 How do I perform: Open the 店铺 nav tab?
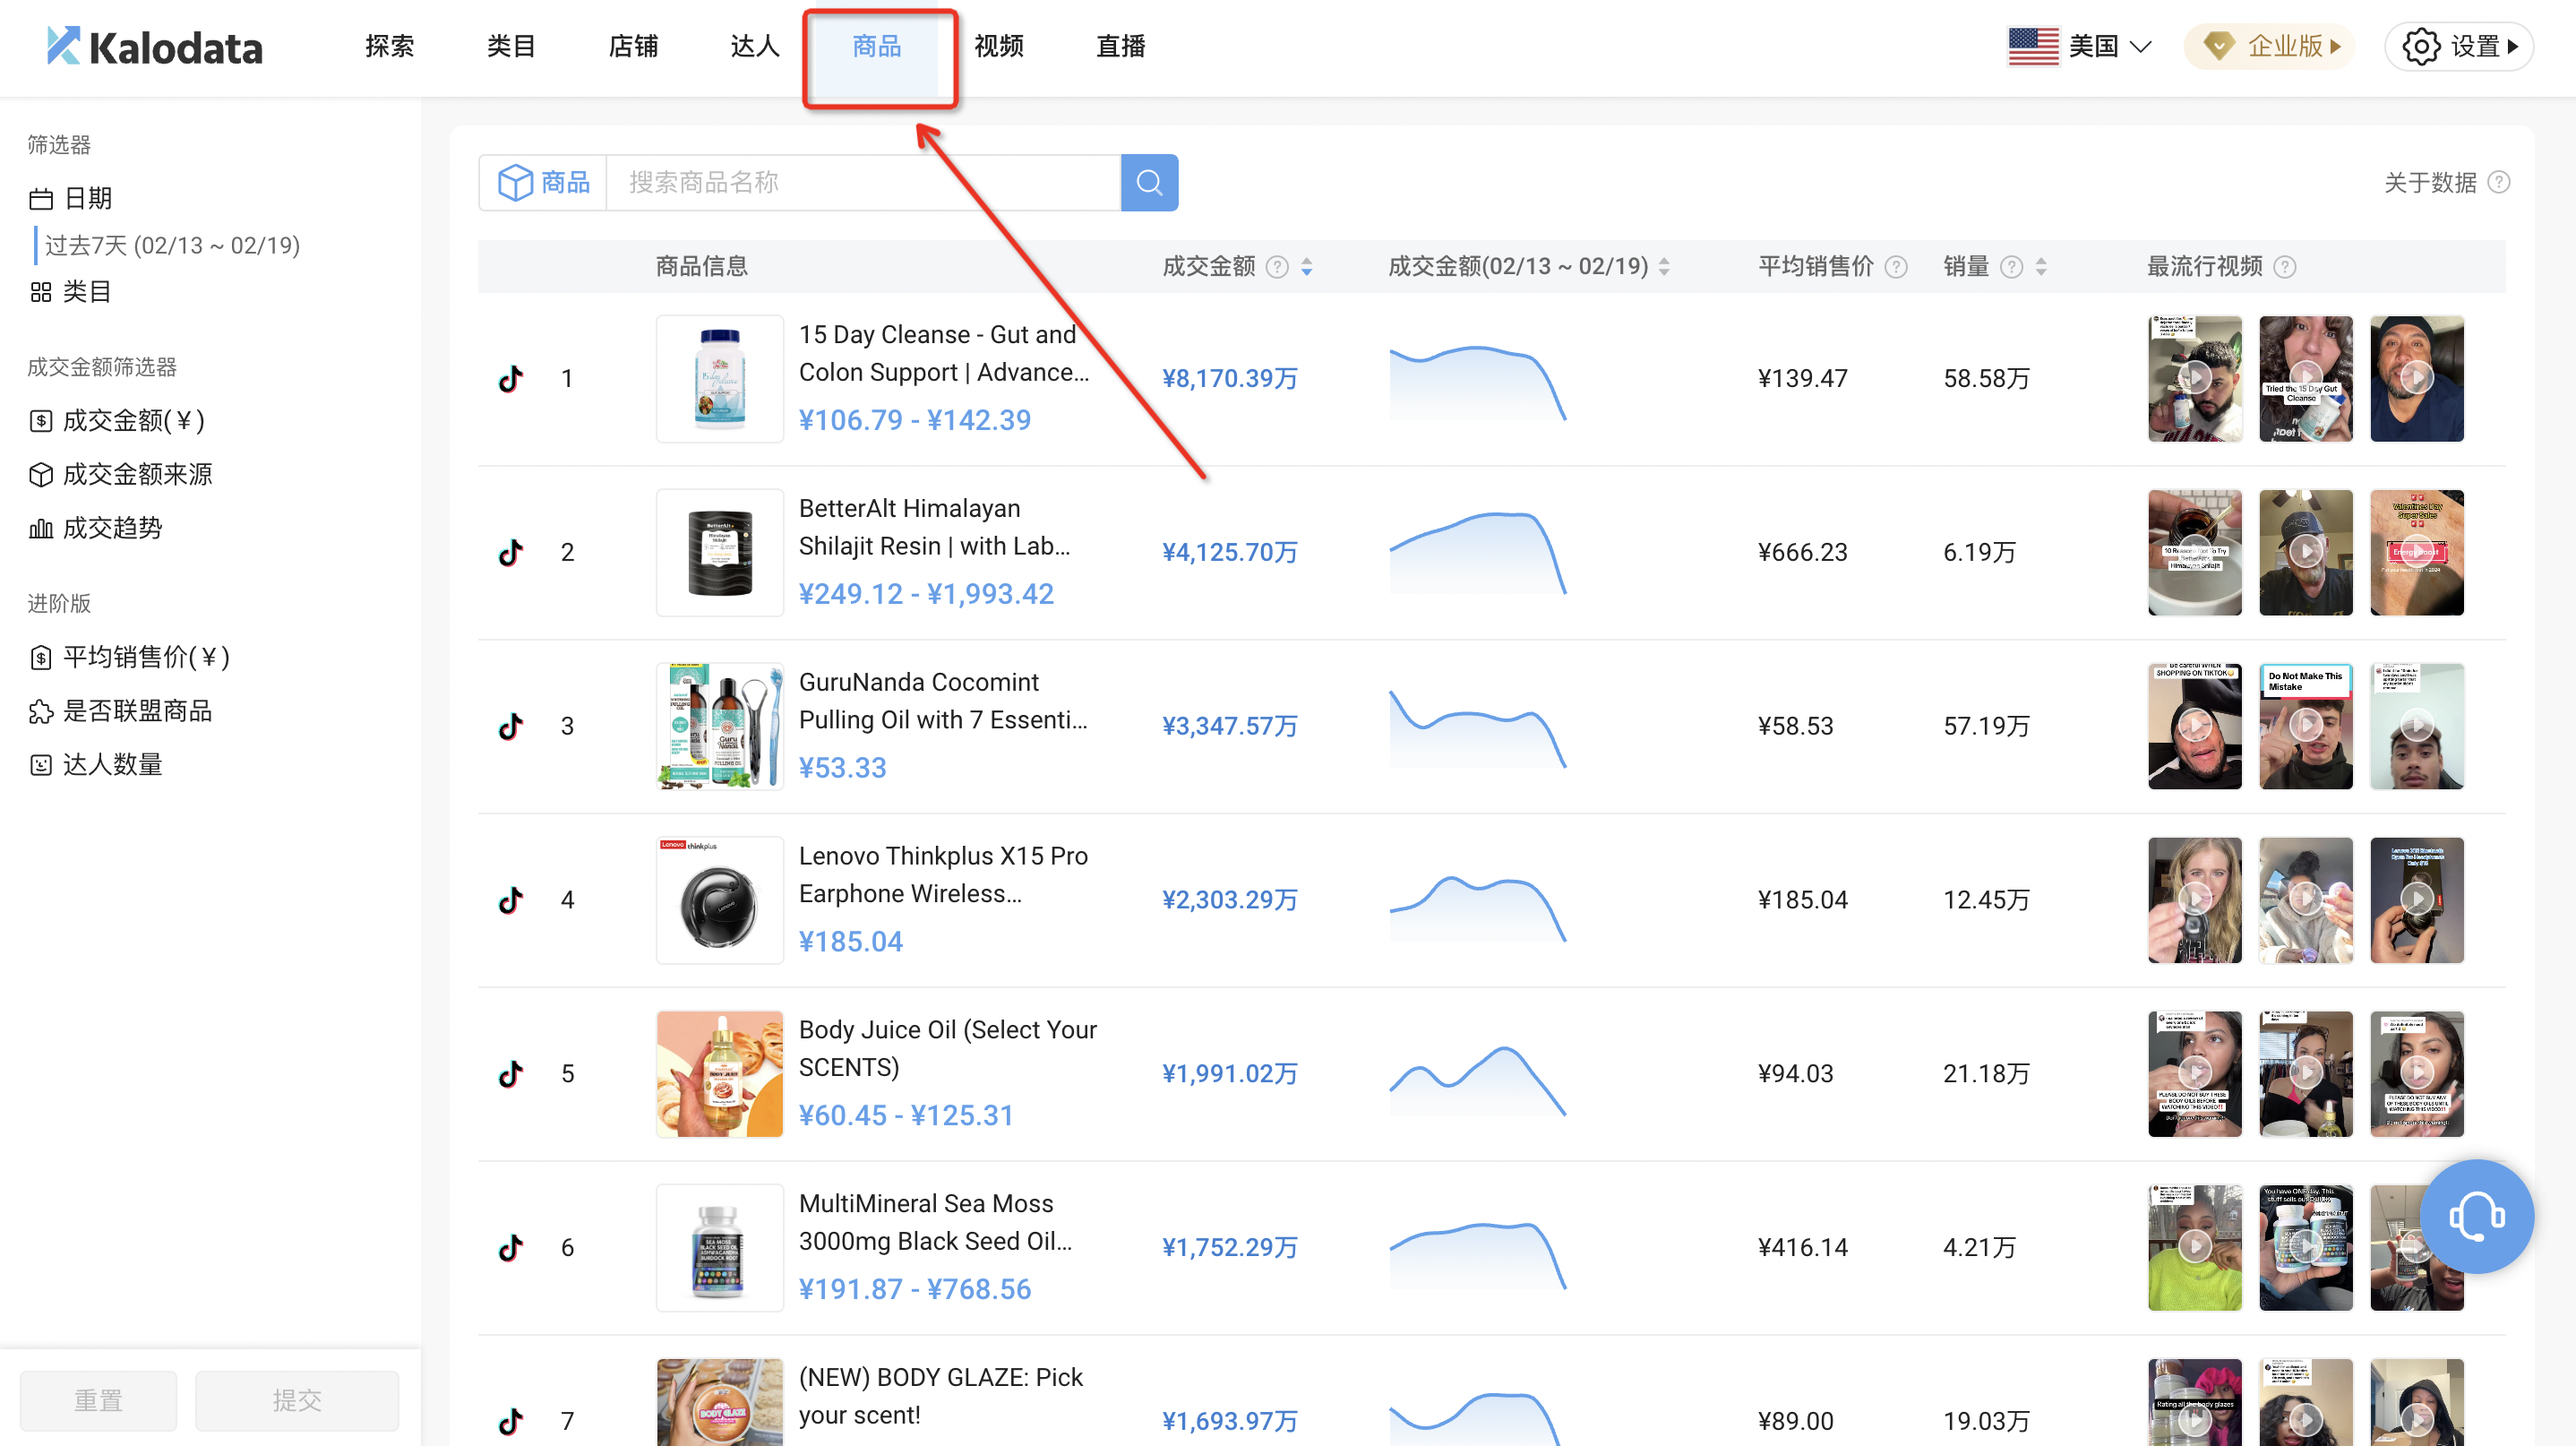pyautogui.click(x=633, y=46)
